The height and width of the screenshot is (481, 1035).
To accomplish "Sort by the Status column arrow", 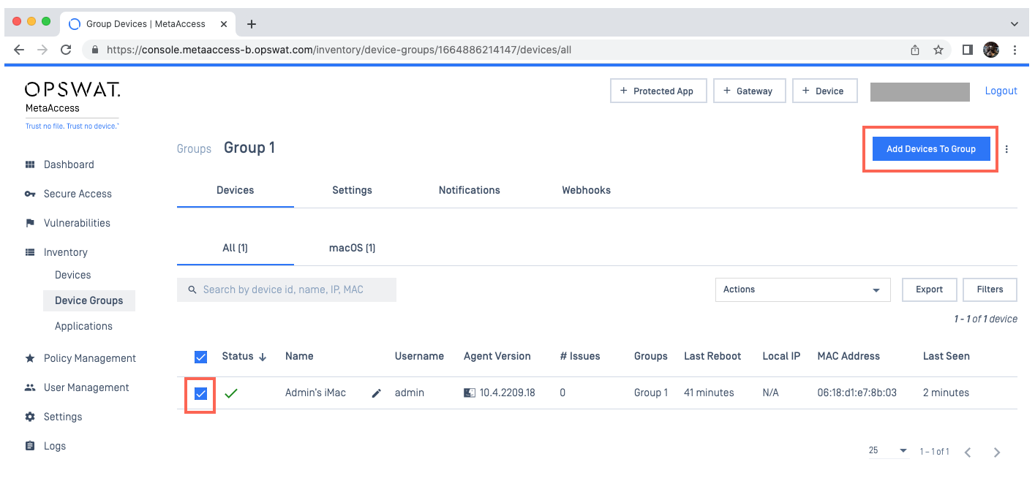I will (263, 357).
